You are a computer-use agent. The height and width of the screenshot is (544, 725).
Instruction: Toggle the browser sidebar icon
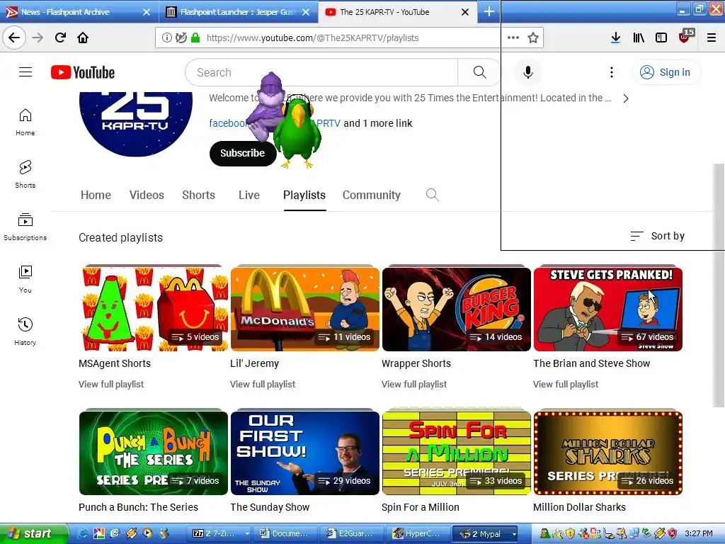coord(661,38)
